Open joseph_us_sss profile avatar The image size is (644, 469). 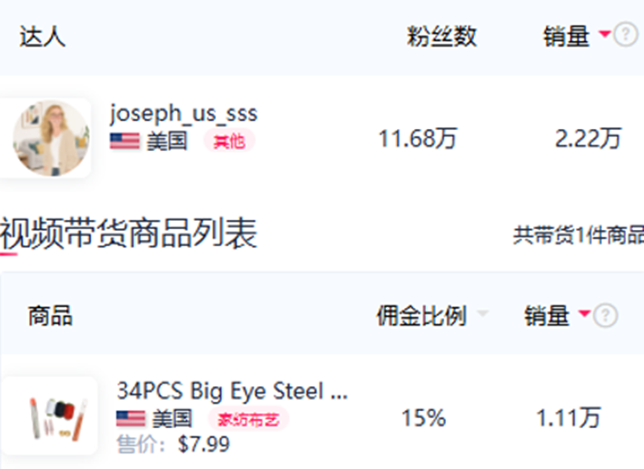(x=51, y=138)
